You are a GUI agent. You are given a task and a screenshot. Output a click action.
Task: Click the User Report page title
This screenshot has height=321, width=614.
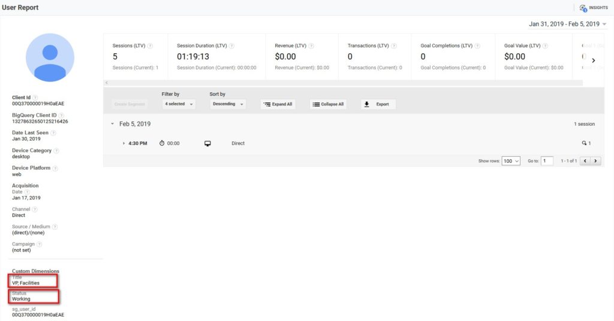pyautogui.click(x=20, y=7)
